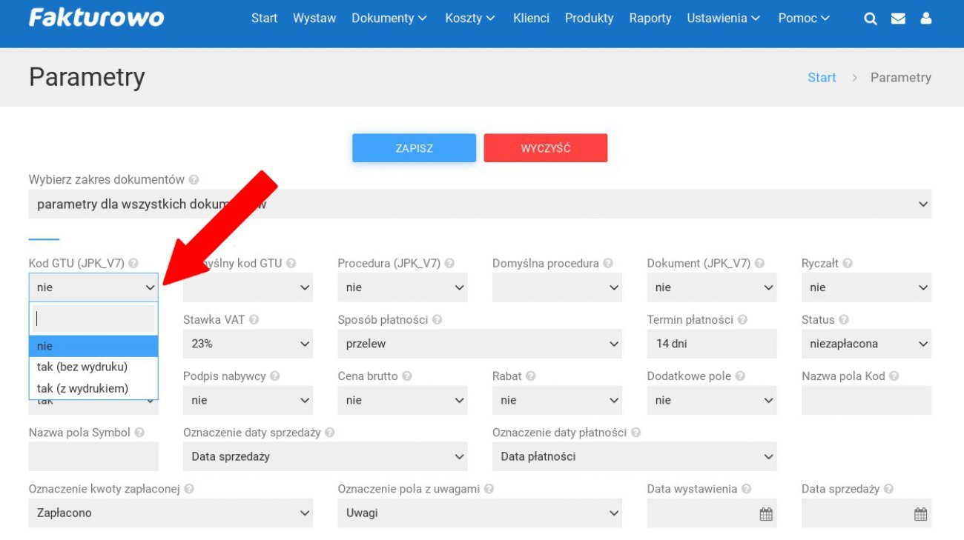Open messages via the envelope icon
Viewport: 964px width, 540px height.
pyautogui.click(x=898, y=19)
